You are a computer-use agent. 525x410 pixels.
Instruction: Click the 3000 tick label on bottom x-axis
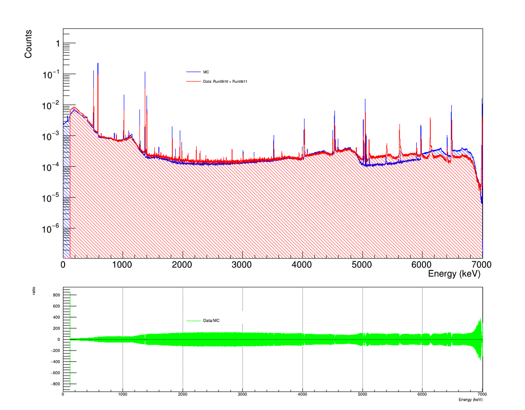pos(243,395)
